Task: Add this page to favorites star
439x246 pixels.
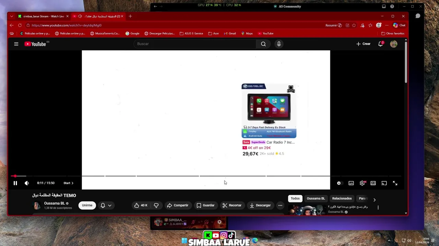Action: [354, 25]
